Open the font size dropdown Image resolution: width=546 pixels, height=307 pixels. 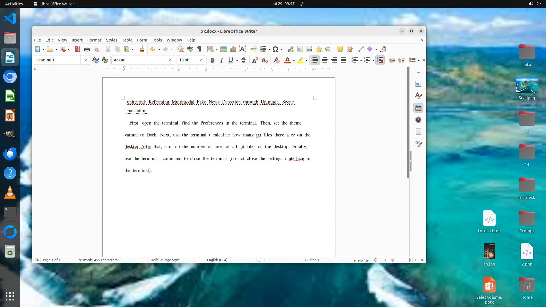point(200,60)
